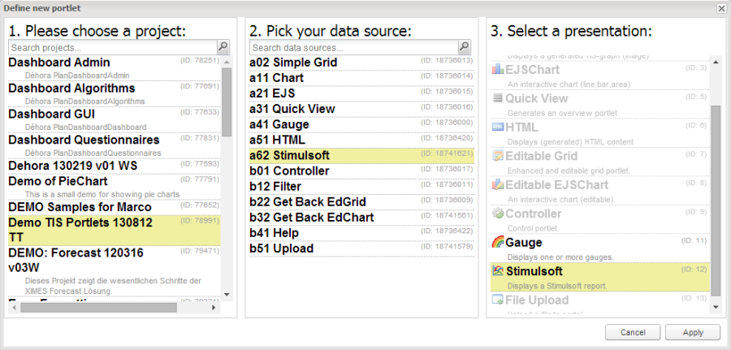Pick the a21 EJS data source
731x350 pixels.
[x=361, y=93]
